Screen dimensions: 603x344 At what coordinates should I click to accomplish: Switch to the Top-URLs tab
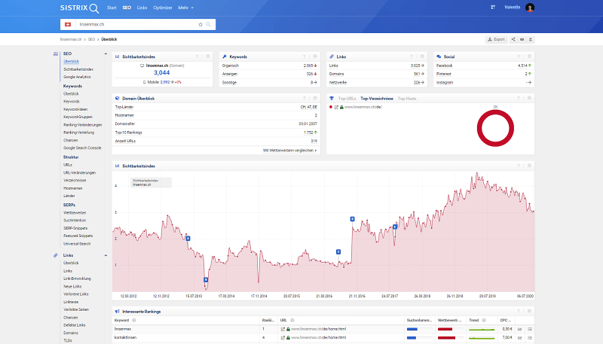pyautogui.click(x=347, y=98)
